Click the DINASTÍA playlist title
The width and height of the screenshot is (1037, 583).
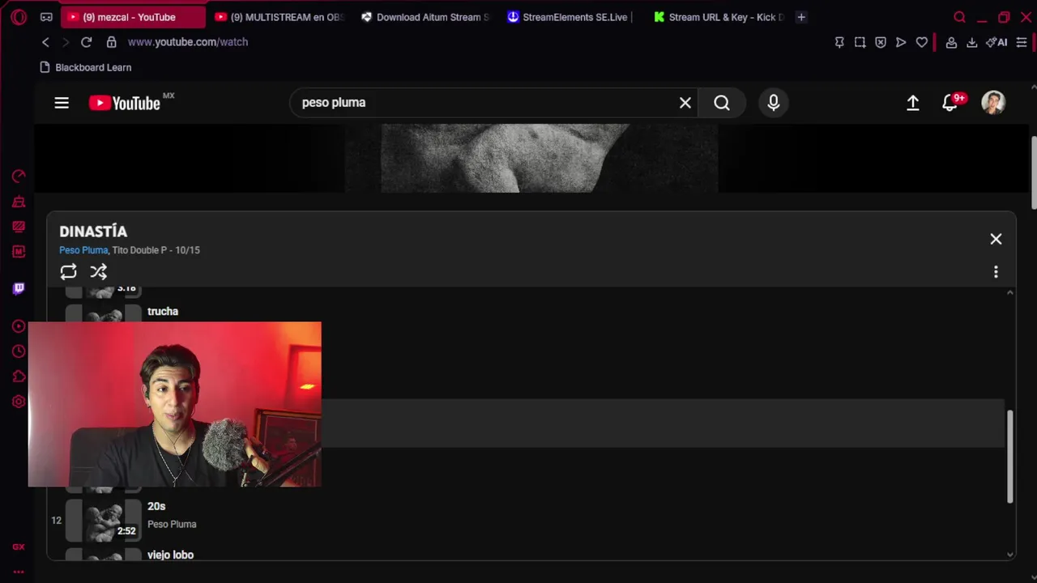(93, 232)
